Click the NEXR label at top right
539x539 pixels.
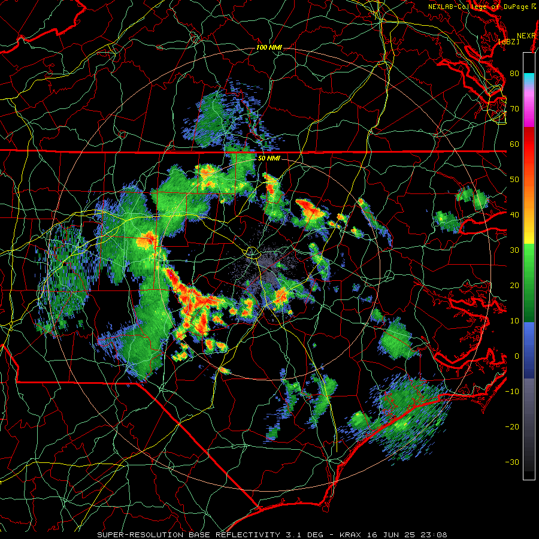(526, 36)
